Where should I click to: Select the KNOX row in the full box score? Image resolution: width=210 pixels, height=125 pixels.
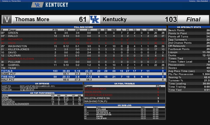pos(83,43)
